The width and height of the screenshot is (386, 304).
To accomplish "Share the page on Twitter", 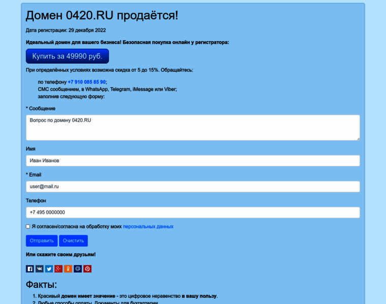I will [x=49, y=269].
